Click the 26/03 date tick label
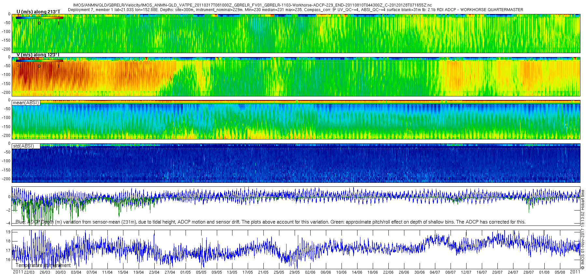The width and height of the screenshot is (586, 277). coord(45,272)
